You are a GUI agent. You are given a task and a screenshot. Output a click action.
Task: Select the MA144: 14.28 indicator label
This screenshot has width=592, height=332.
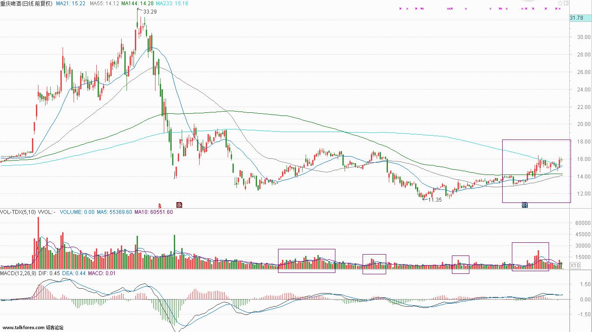point(138,3)
